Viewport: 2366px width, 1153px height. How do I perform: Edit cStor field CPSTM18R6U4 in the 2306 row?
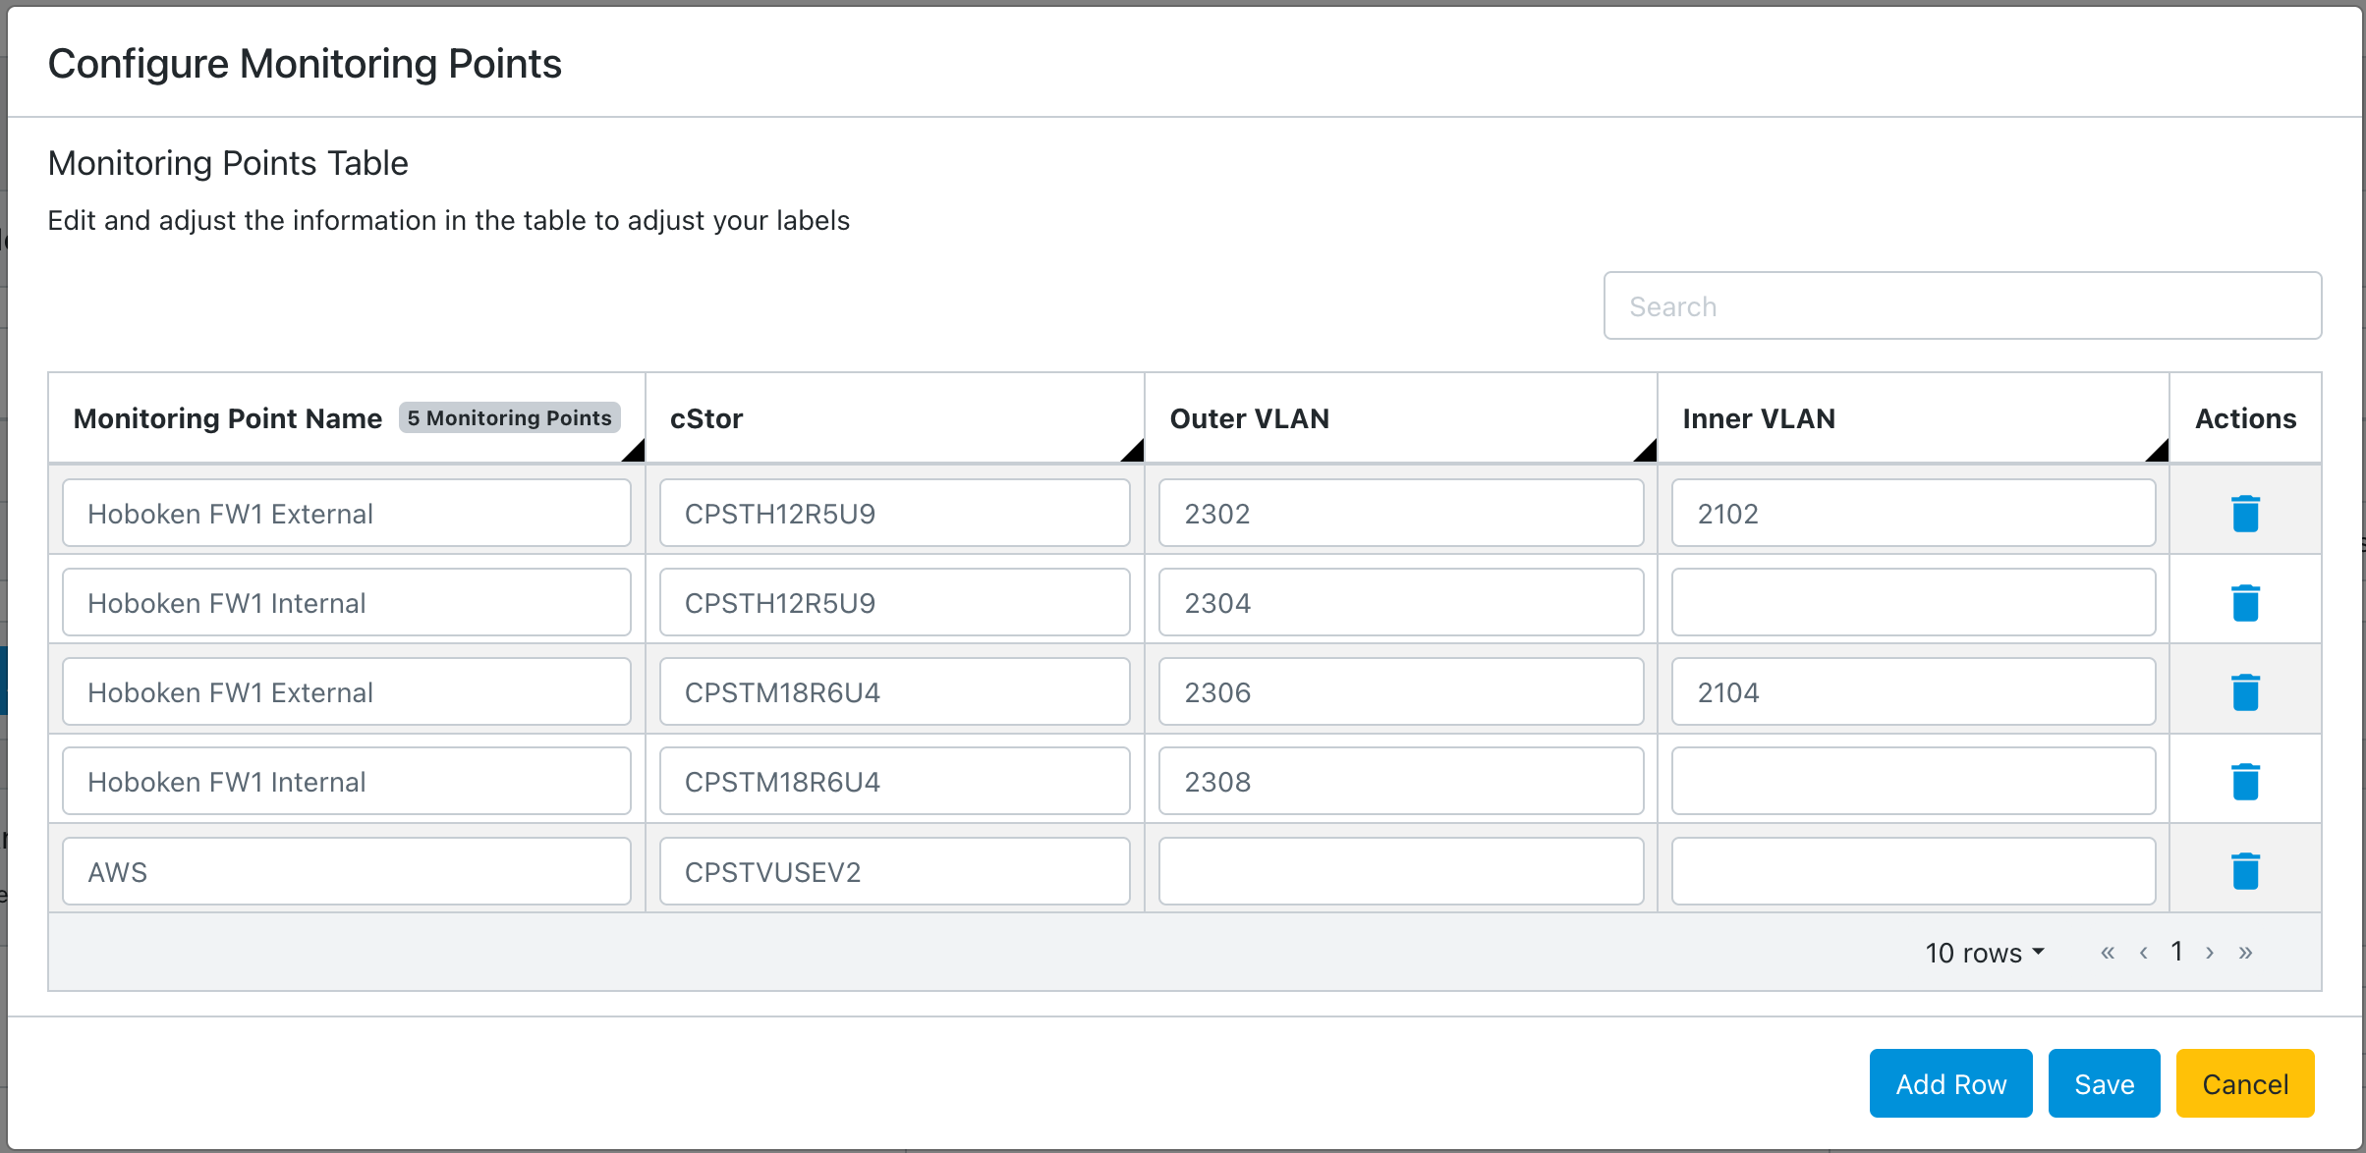(x=894, y=691)
